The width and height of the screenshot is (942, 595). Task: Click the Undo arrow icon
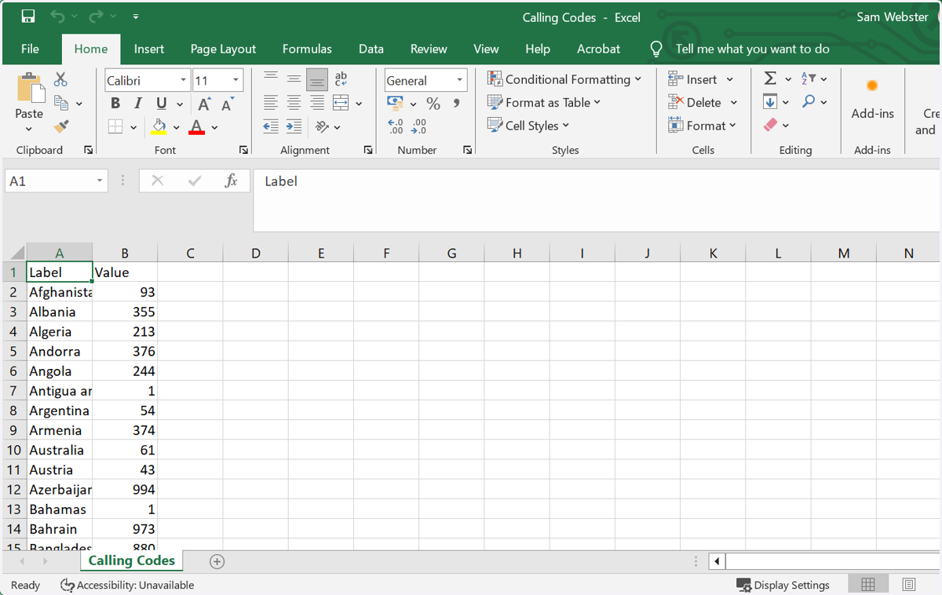(x=57, y=16)
